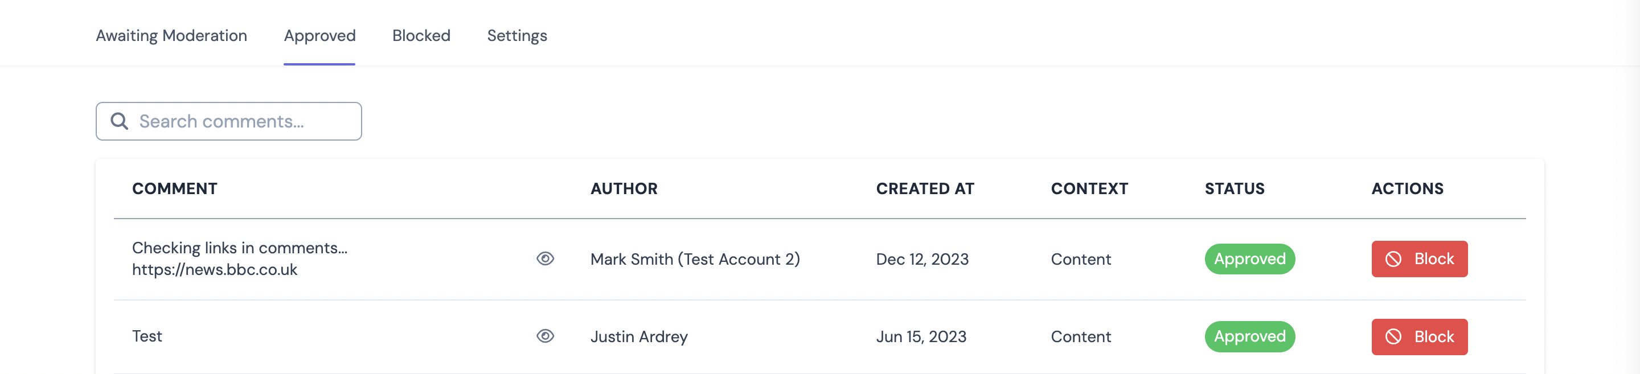Click the Approved badge for Justin Ardrey
The width and height of the screenshot is (1640, 374).
click(x=1249, y=336)
